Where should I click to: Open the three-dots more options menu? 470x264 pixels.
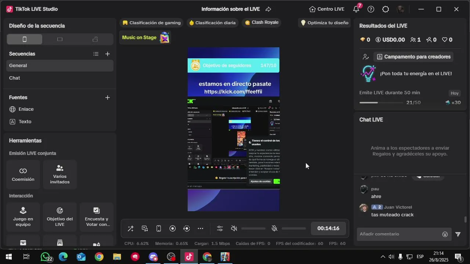click(x=200, y=228)
